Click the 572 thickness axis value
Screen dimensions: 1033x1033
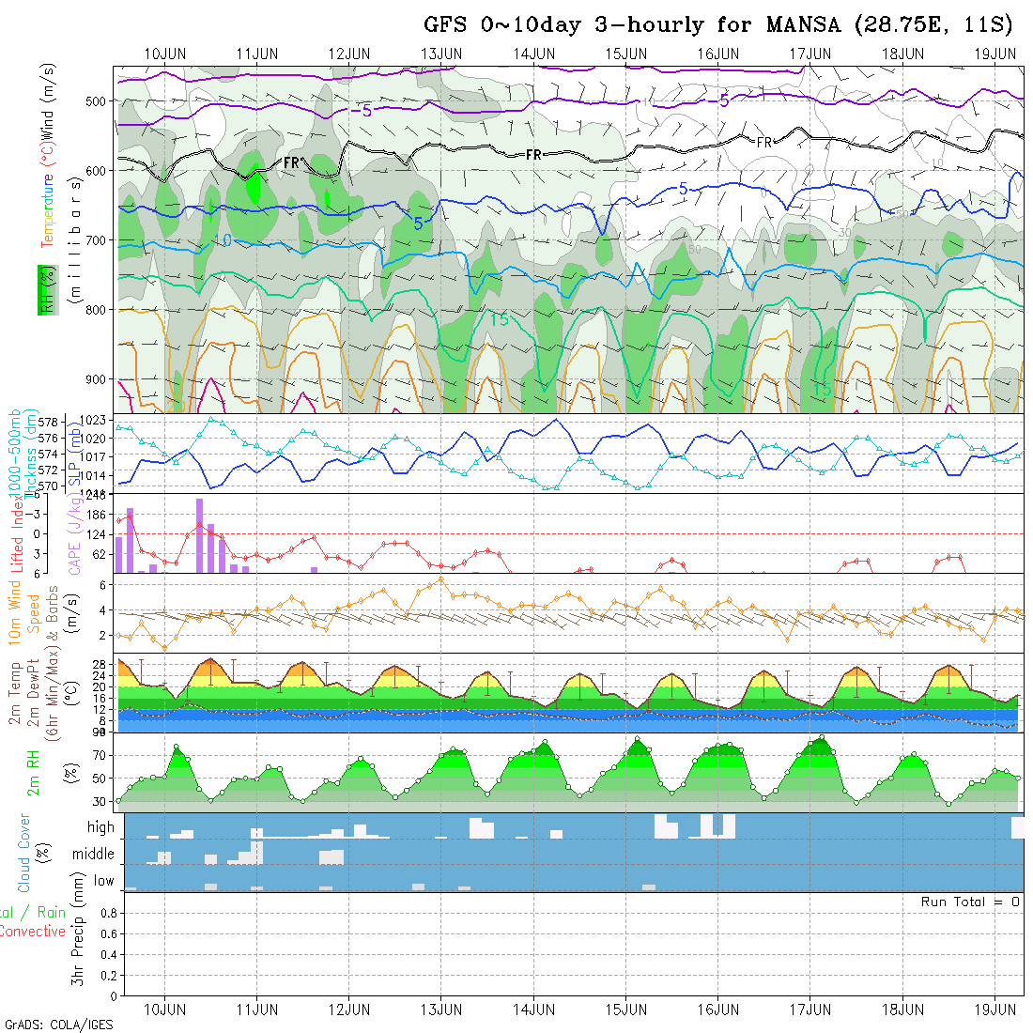click(48, 470)
